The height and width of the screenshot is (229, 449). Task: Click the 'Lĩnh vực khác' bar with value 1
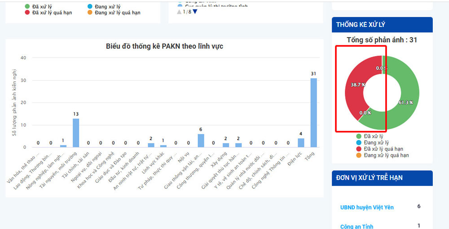163,146
